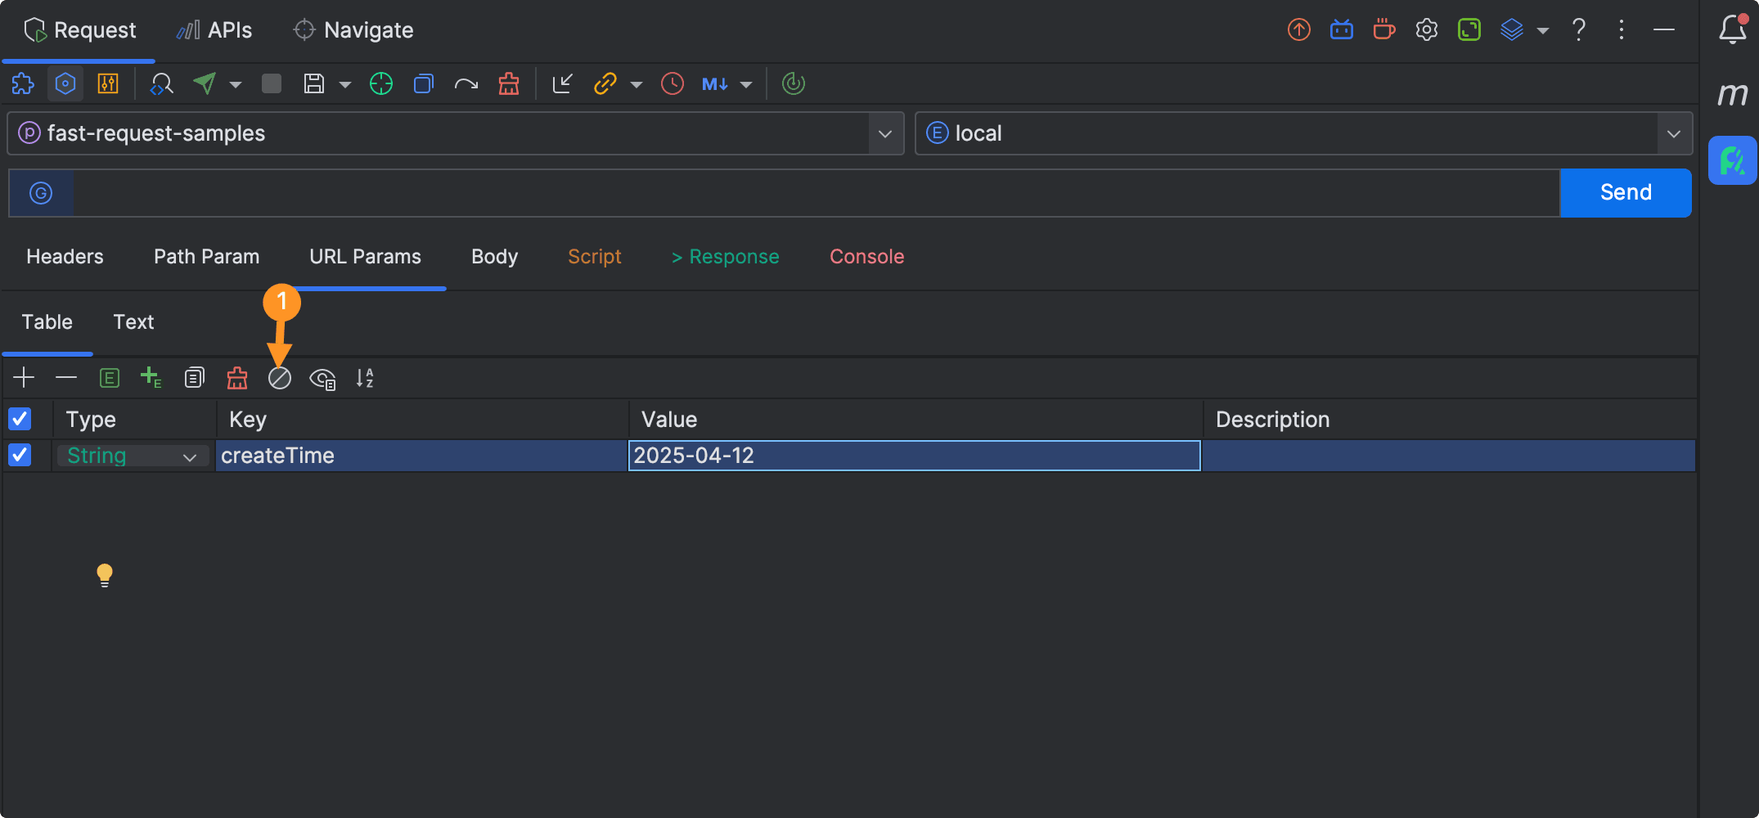Remove the selected row with minus icon

point(66,378)
